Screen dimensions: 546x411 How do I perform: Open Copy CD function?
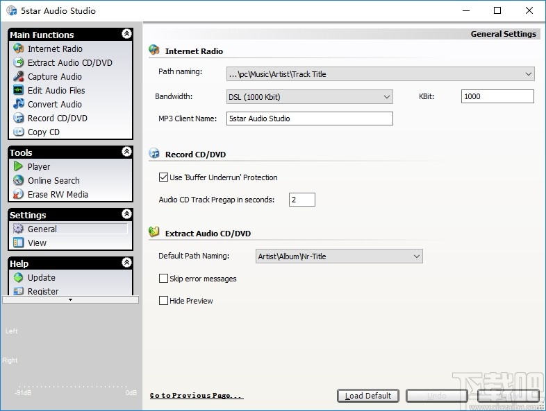click(x=44, y=132)
